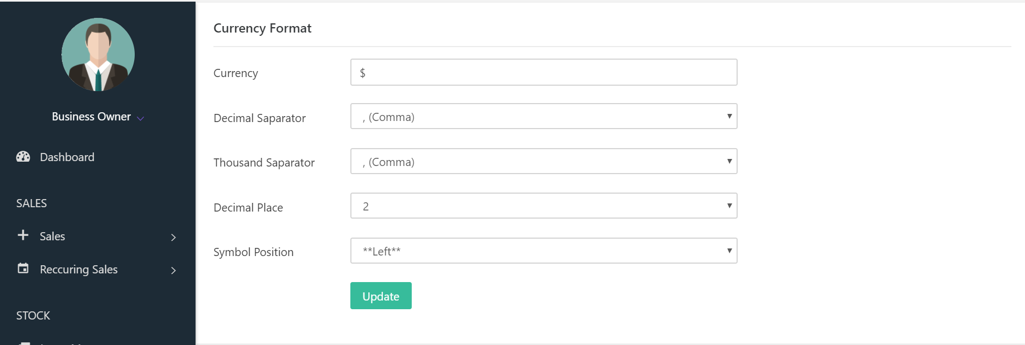Select the Reccuring Sales menu label
This screenshot has height=345, width=1025.
point(79,270)
